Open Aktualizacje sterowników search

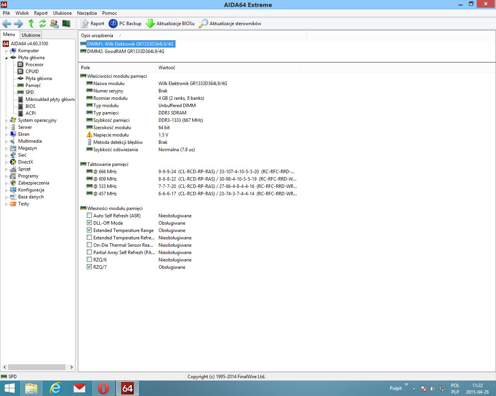[x=230, y=24]
